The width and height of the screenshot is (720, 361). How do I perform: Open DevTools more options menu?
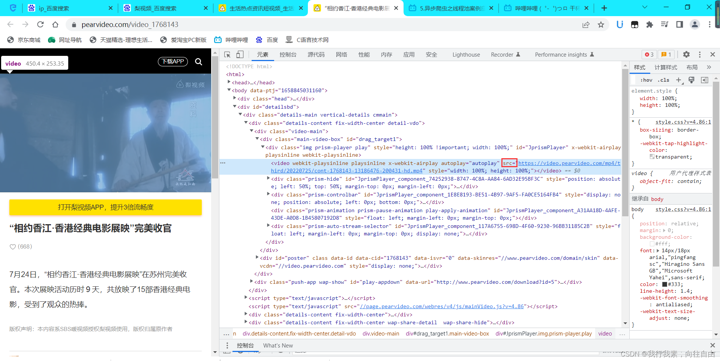point(699,55)
